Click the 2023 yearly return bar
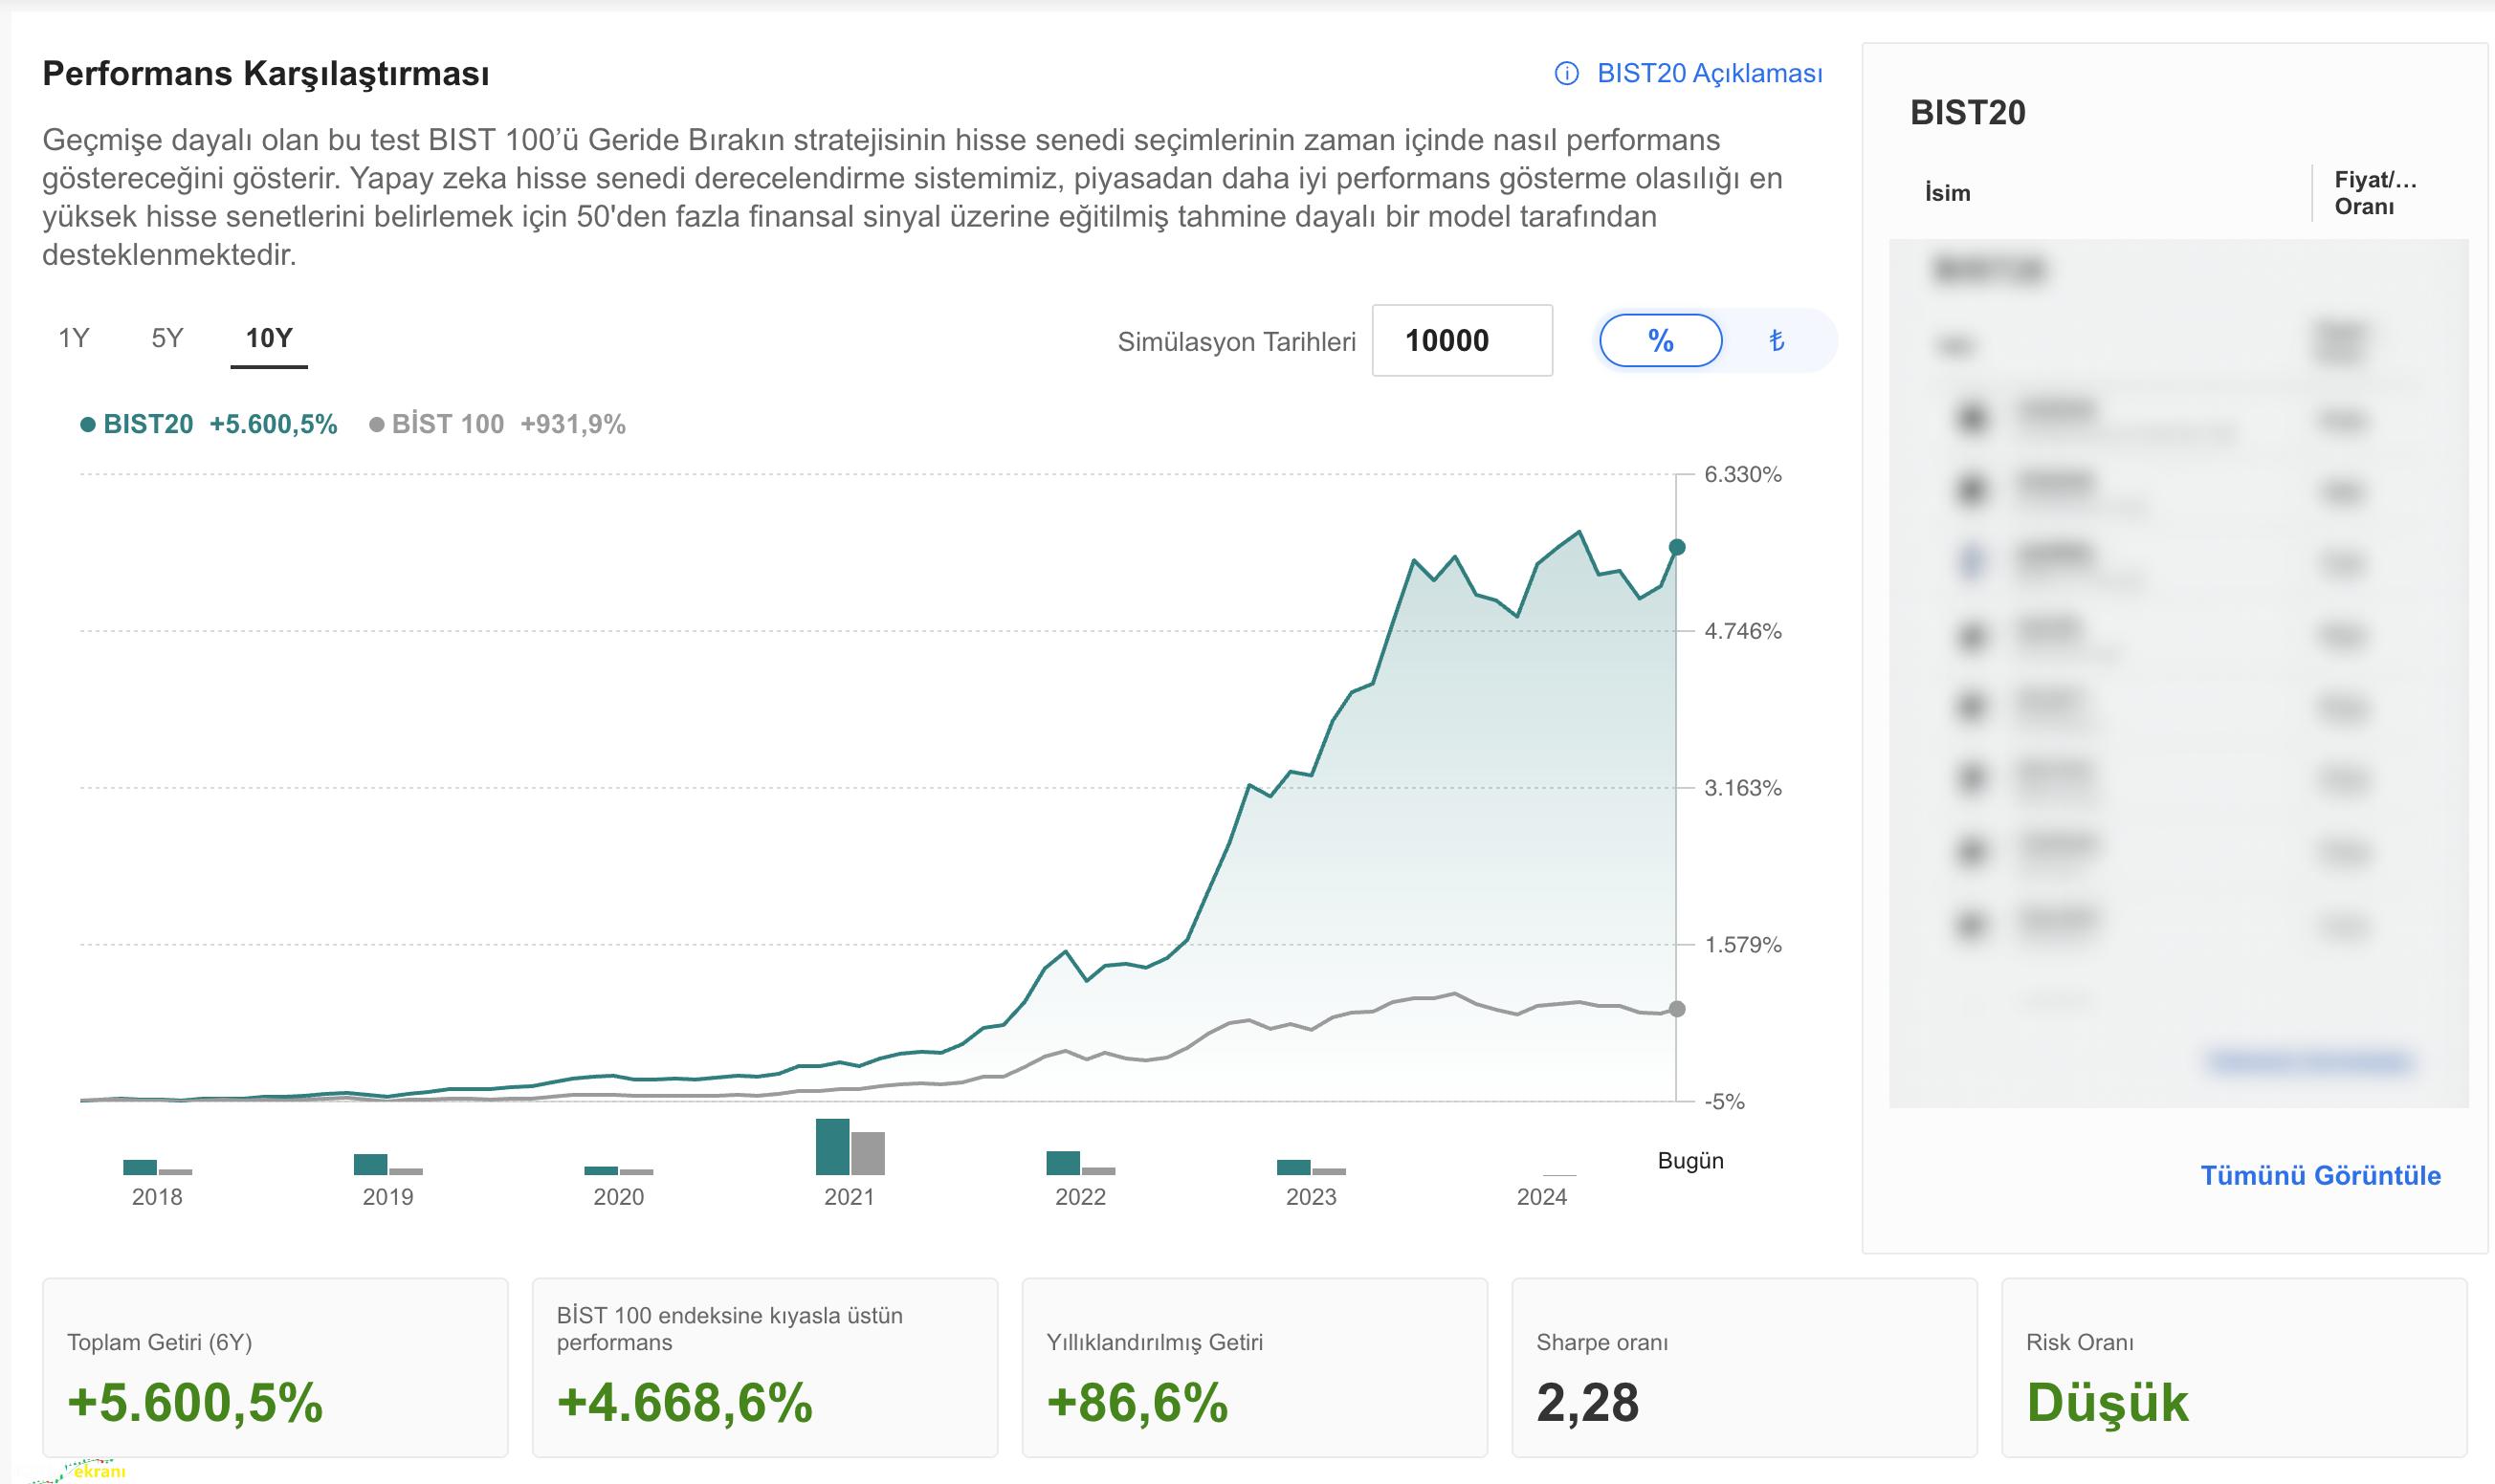 (1293, 1167)
